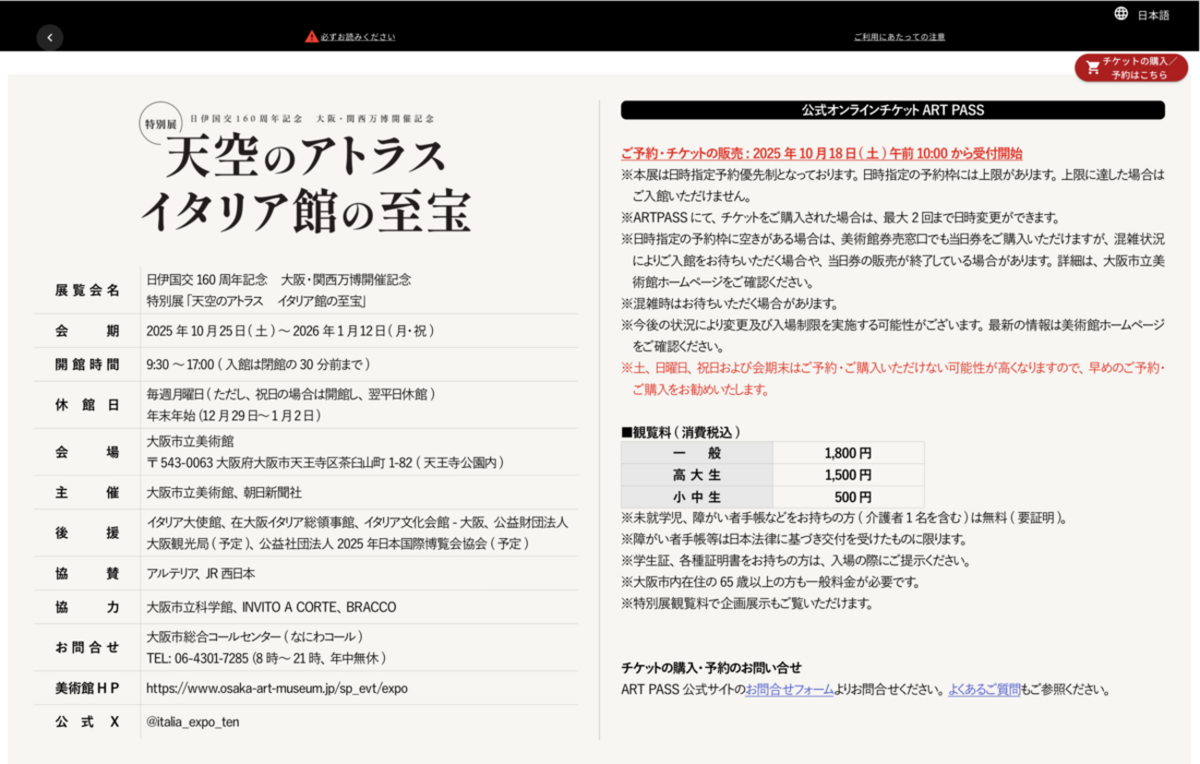
Task: Click the 高大生 1,500円 price row
Action: (x=773, y=474)
